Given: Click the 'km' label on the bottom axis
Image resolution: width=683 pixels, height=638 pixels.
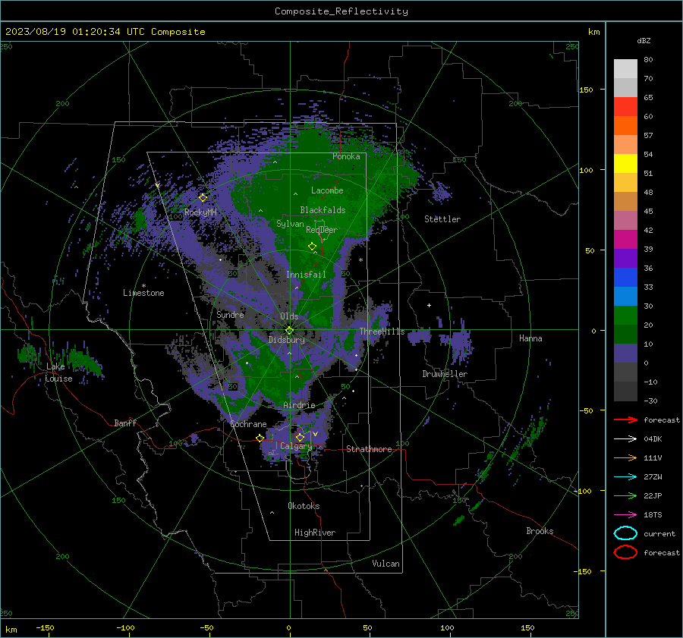Looking at the screenshot, I should (11, 630).
